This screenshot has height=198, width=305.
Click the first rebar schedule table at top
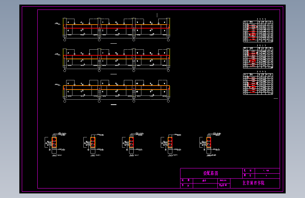point(258,31)
